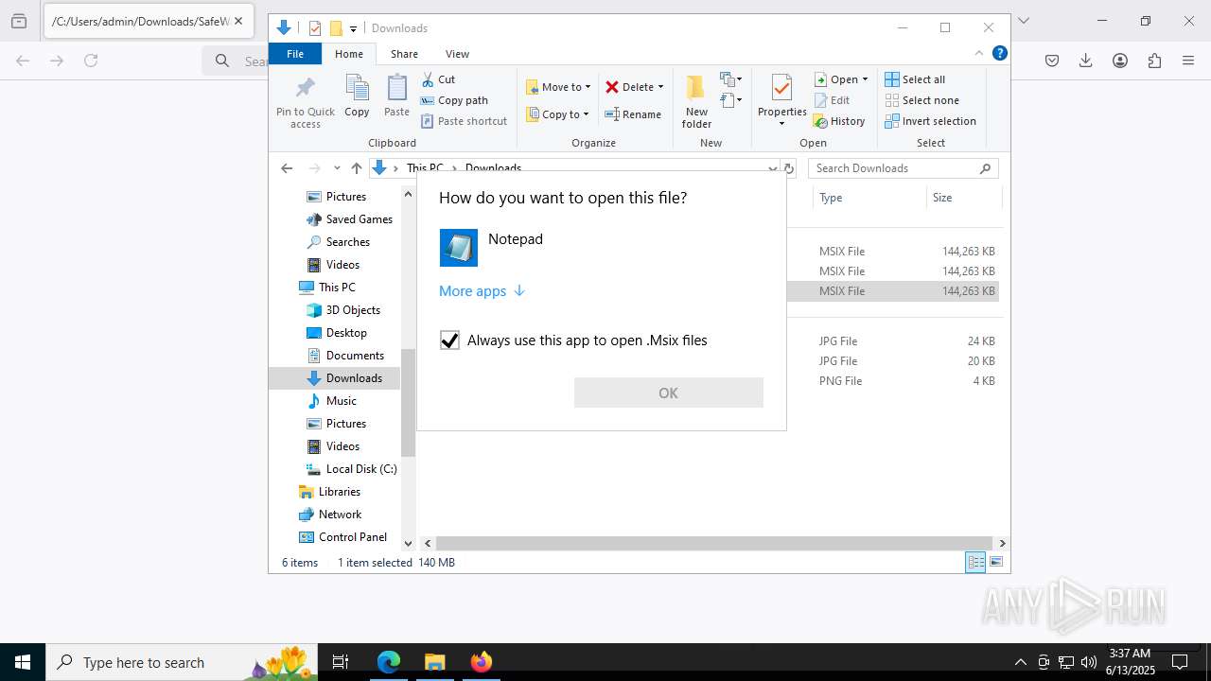Click the OK button in dialog
This screenshot has width=1211, height=681.
[x=668, y=393]
